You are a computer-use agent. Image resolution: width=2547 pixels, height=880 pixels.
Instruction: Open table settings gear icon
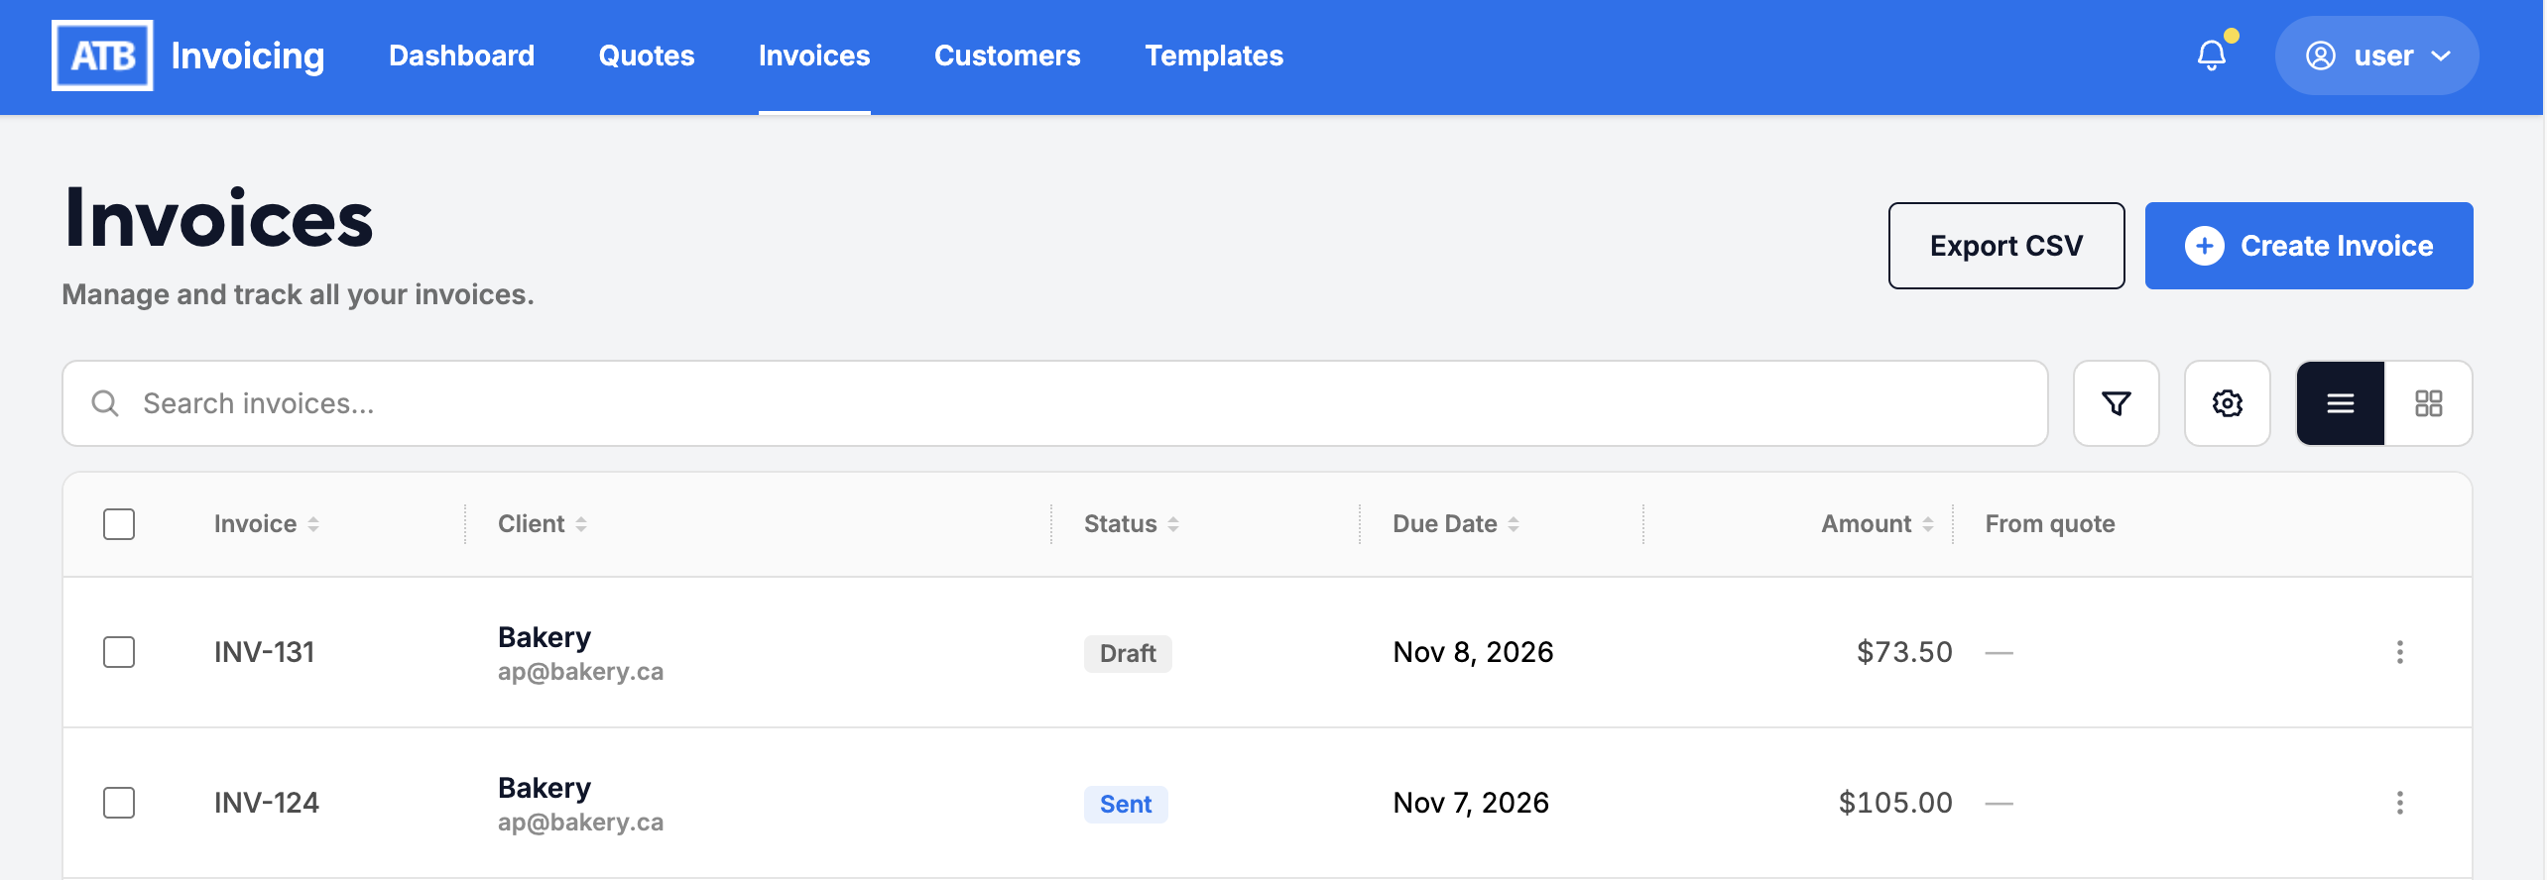(x=2227, y=403)
